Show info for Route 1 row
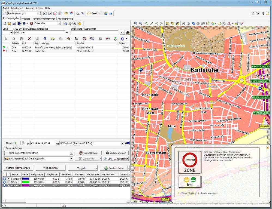272x209 pixels. pyautogui.click(x=4, y=182)
